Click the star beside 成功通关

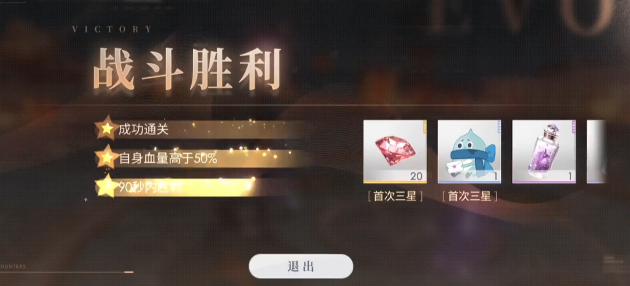[x=107, y=128]
